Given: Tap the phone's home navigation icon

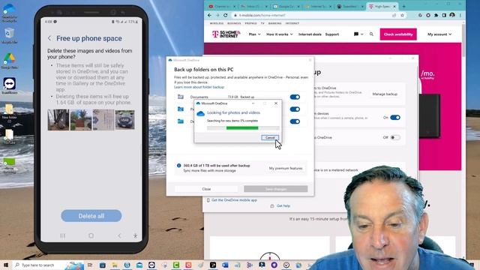Looking at the screenshot, I should [x=91, y=235].
